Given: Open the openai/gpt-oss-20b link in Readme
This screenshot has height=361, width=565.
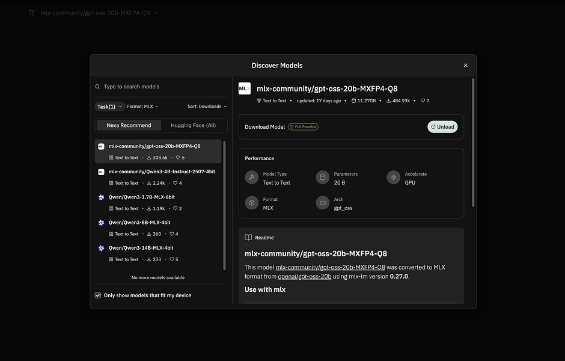Looking at the screenshot, I should (x=305, y=276).
